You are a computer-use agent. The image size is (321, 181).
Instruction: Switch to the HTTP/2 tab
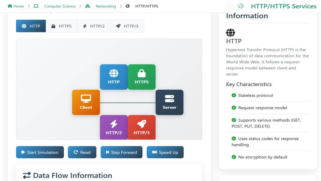(94, 26)
